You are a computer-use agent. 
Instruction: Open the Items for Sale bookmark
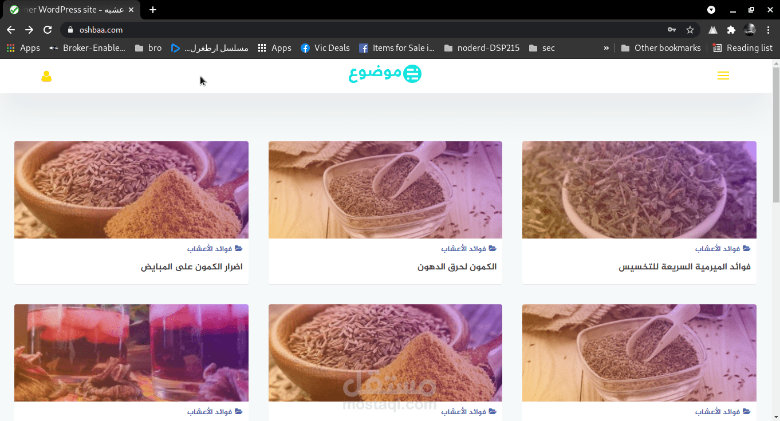397,48
